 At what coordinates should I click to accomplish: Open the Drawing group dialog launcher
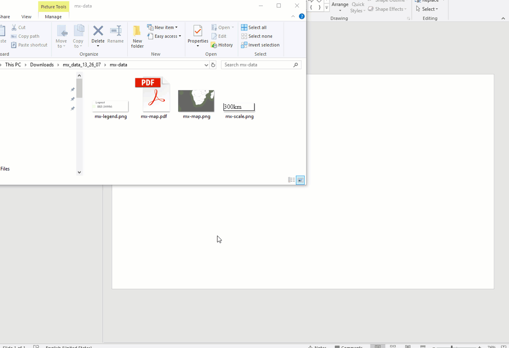coord(408,19)
